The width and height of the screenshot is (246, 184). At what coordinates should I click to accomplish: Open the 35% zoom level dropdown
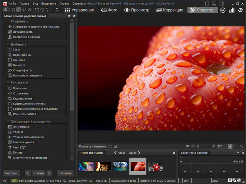click(x=230, y=146)
